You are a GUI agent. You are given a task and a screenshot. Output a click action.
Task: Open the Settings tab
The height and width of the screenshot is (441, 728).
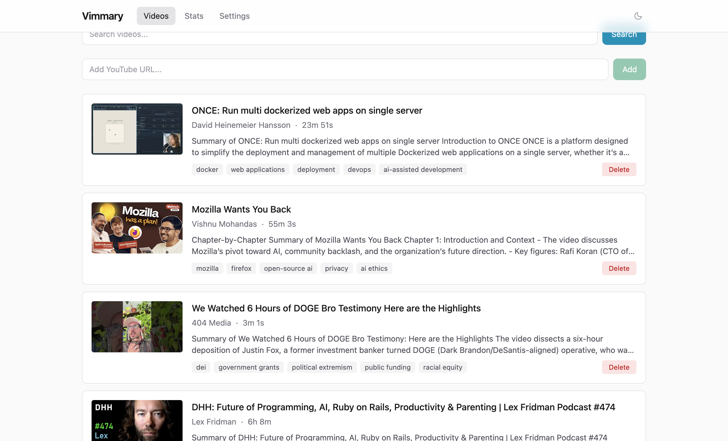pyautogui.click(x=234, y=16)
